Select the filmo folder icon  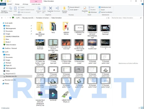(x=53, y=26)
